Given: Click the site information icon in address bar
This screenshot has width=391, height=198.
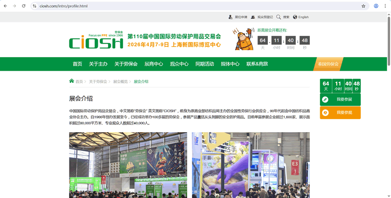Looking at the screenshot, I should click(35, 6).
